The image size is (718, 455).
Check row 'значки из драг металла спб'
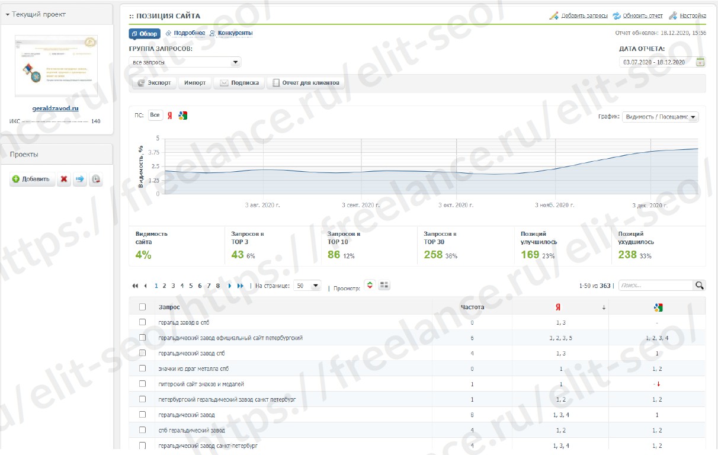click(x=142, y=369)
